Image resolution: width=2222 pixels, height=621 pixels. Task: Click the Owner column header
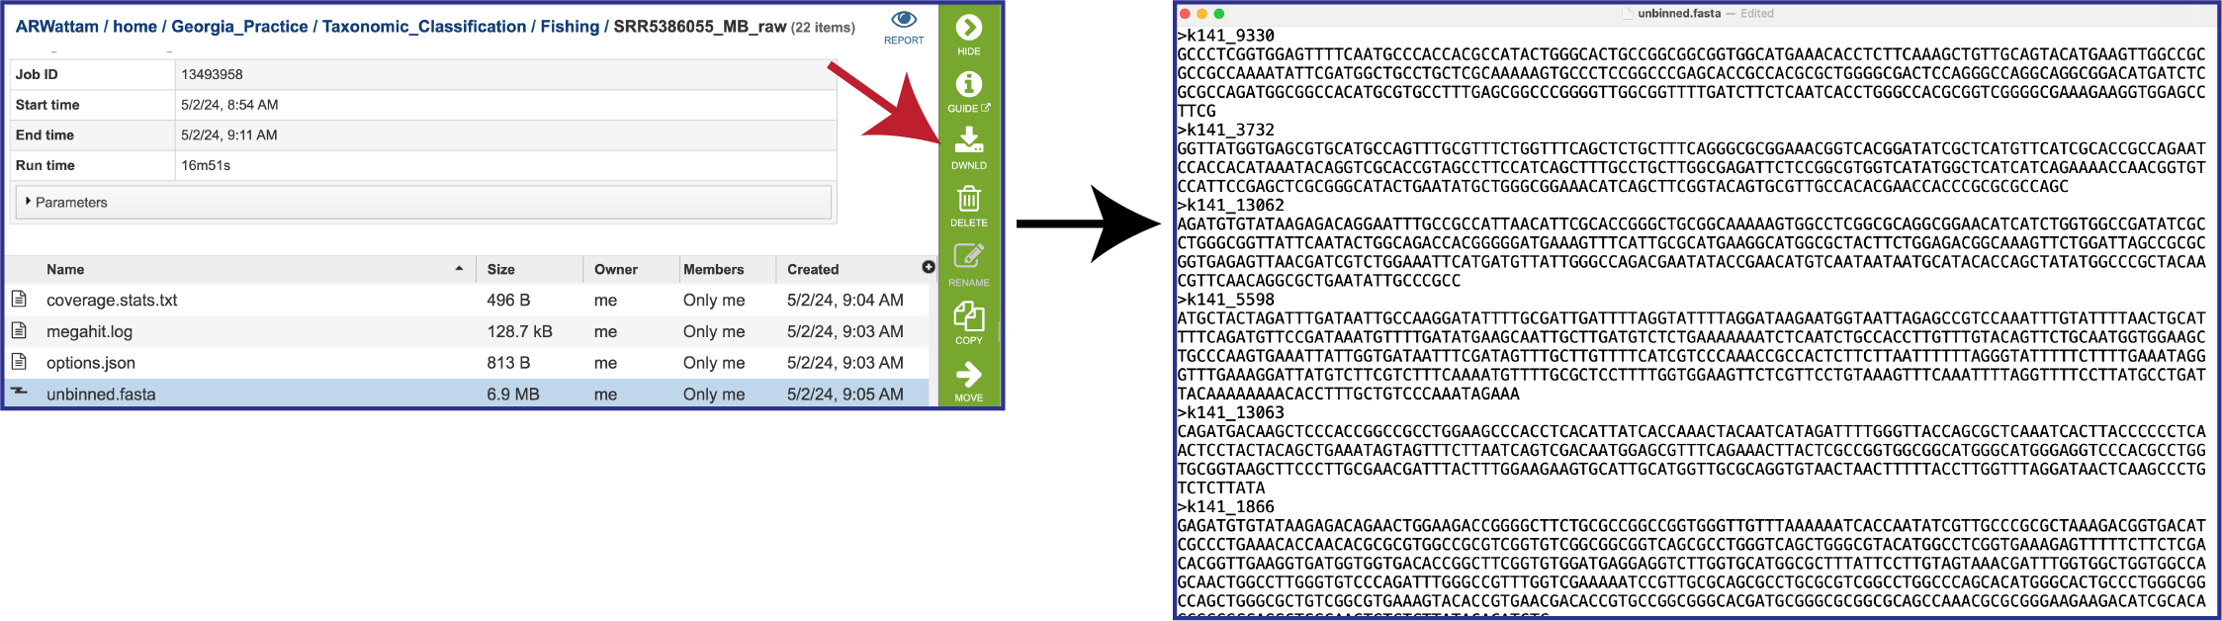[616, 269]
